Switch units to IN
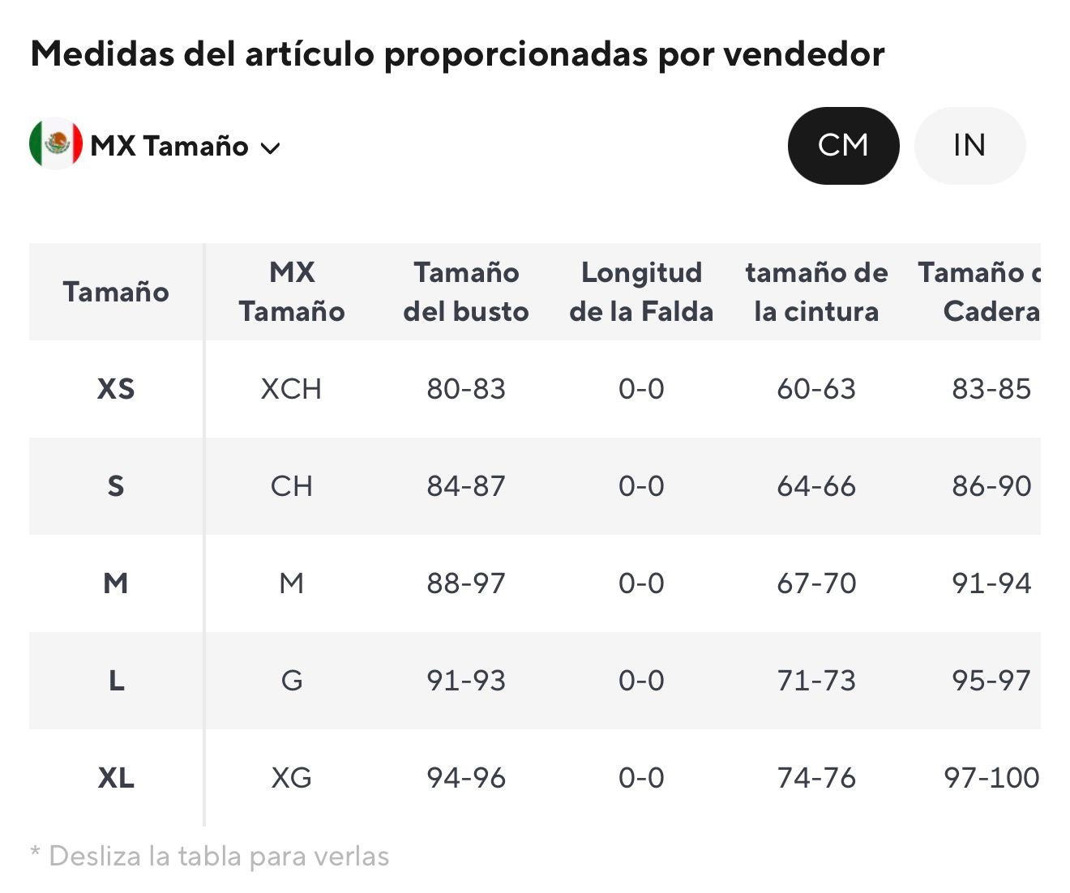Viewport: 1070px width, 893px height. coord(969,145)
